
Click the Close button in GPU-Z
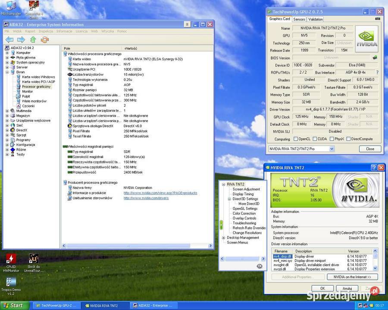[370, 149]
